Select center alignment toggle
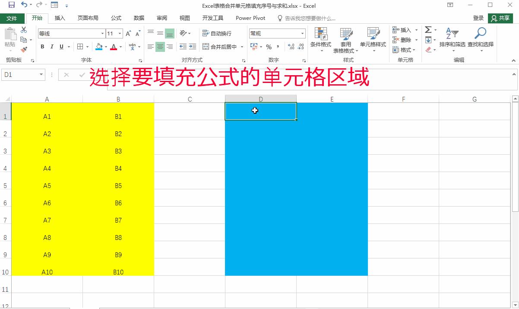Viewport: 519px width, 309px height. [x=160, y=47]
